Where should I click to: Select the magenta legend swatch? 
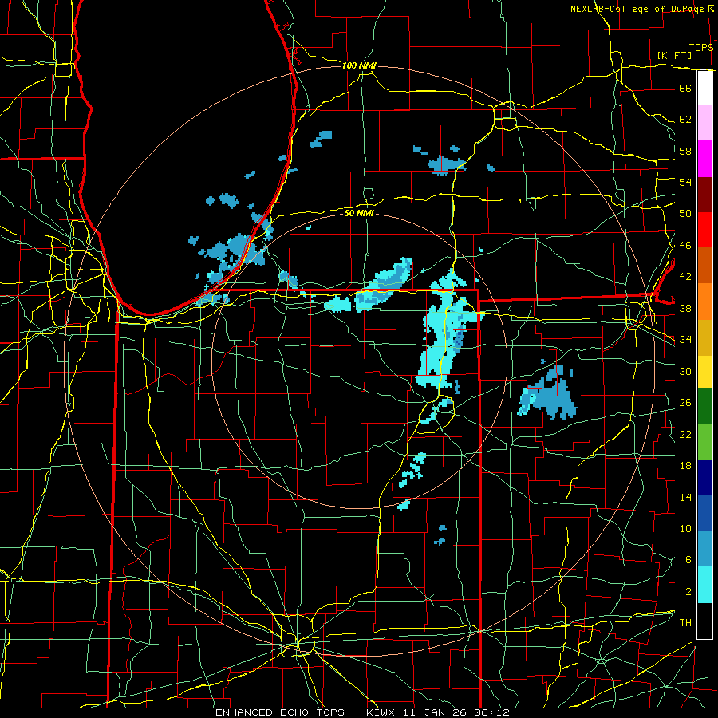(x=704, y=159)
